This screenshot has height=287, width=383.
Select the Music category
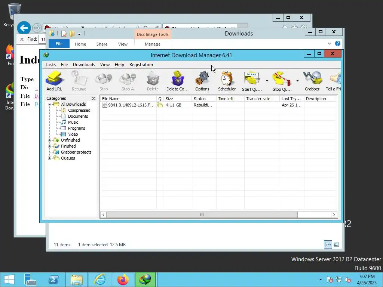click(73, 122)
